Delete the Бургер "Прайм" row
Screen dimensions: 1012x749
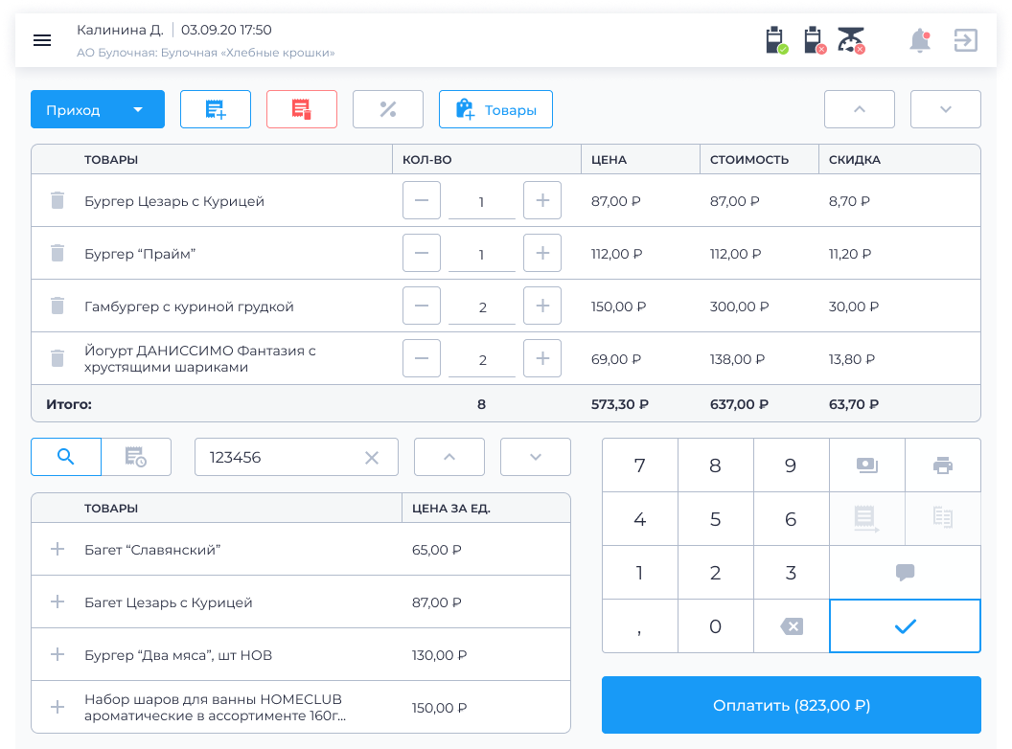coord(57,254)
